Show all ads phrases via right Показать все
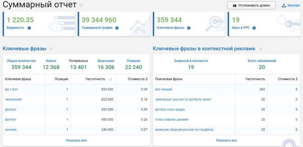 (226, 141)
